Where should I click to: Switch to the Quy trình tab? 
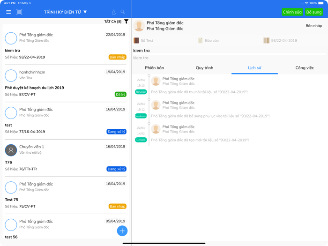coord(204,68)
